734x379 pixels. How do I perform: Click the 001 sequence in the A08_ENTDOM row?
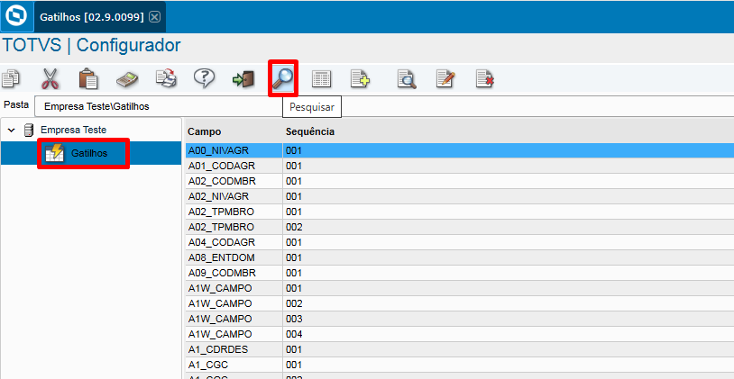[294, 257]
